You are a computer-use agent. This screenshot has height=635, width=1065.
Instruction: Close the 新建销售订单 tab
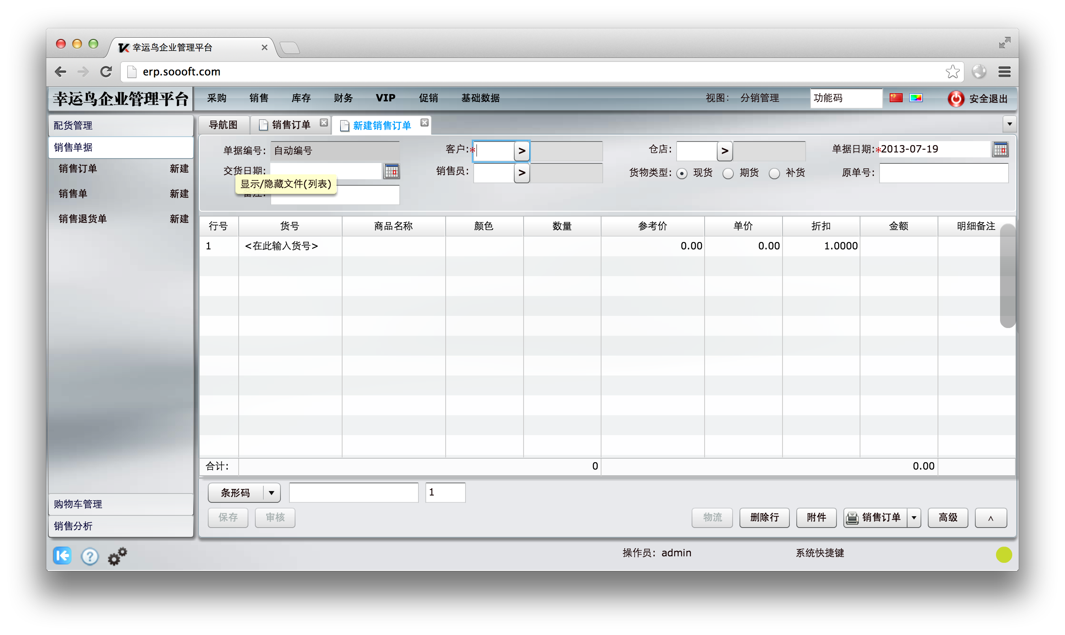425,123
